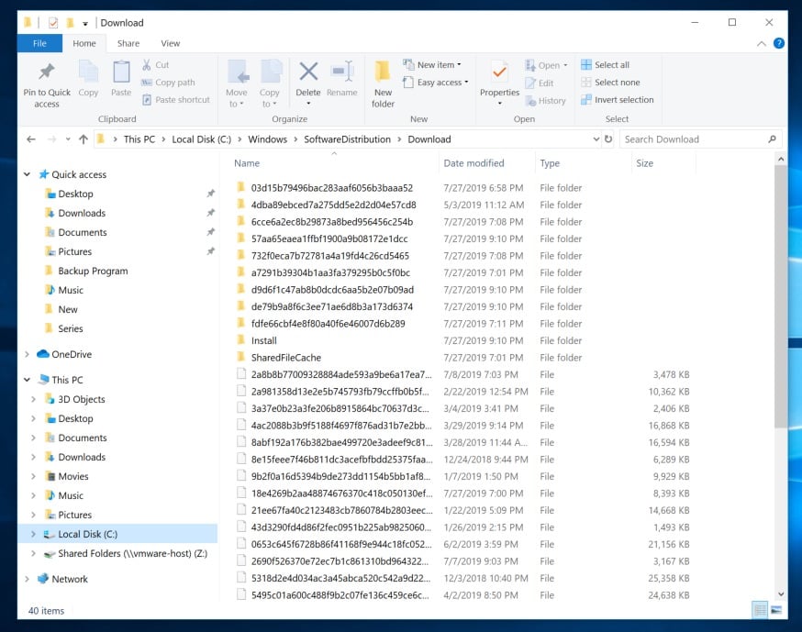
Task: Sort by the Size column header
Action: point(644,163)
